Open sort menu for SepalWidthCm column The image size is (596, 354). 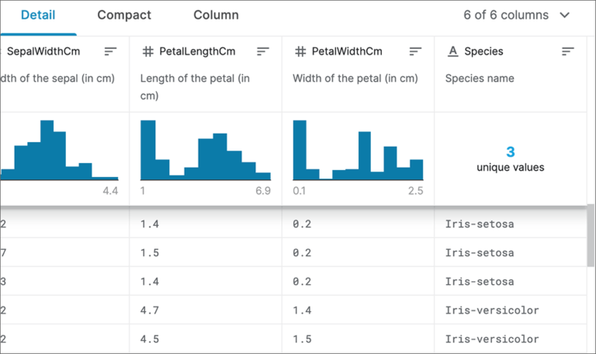tap(110, 51)
